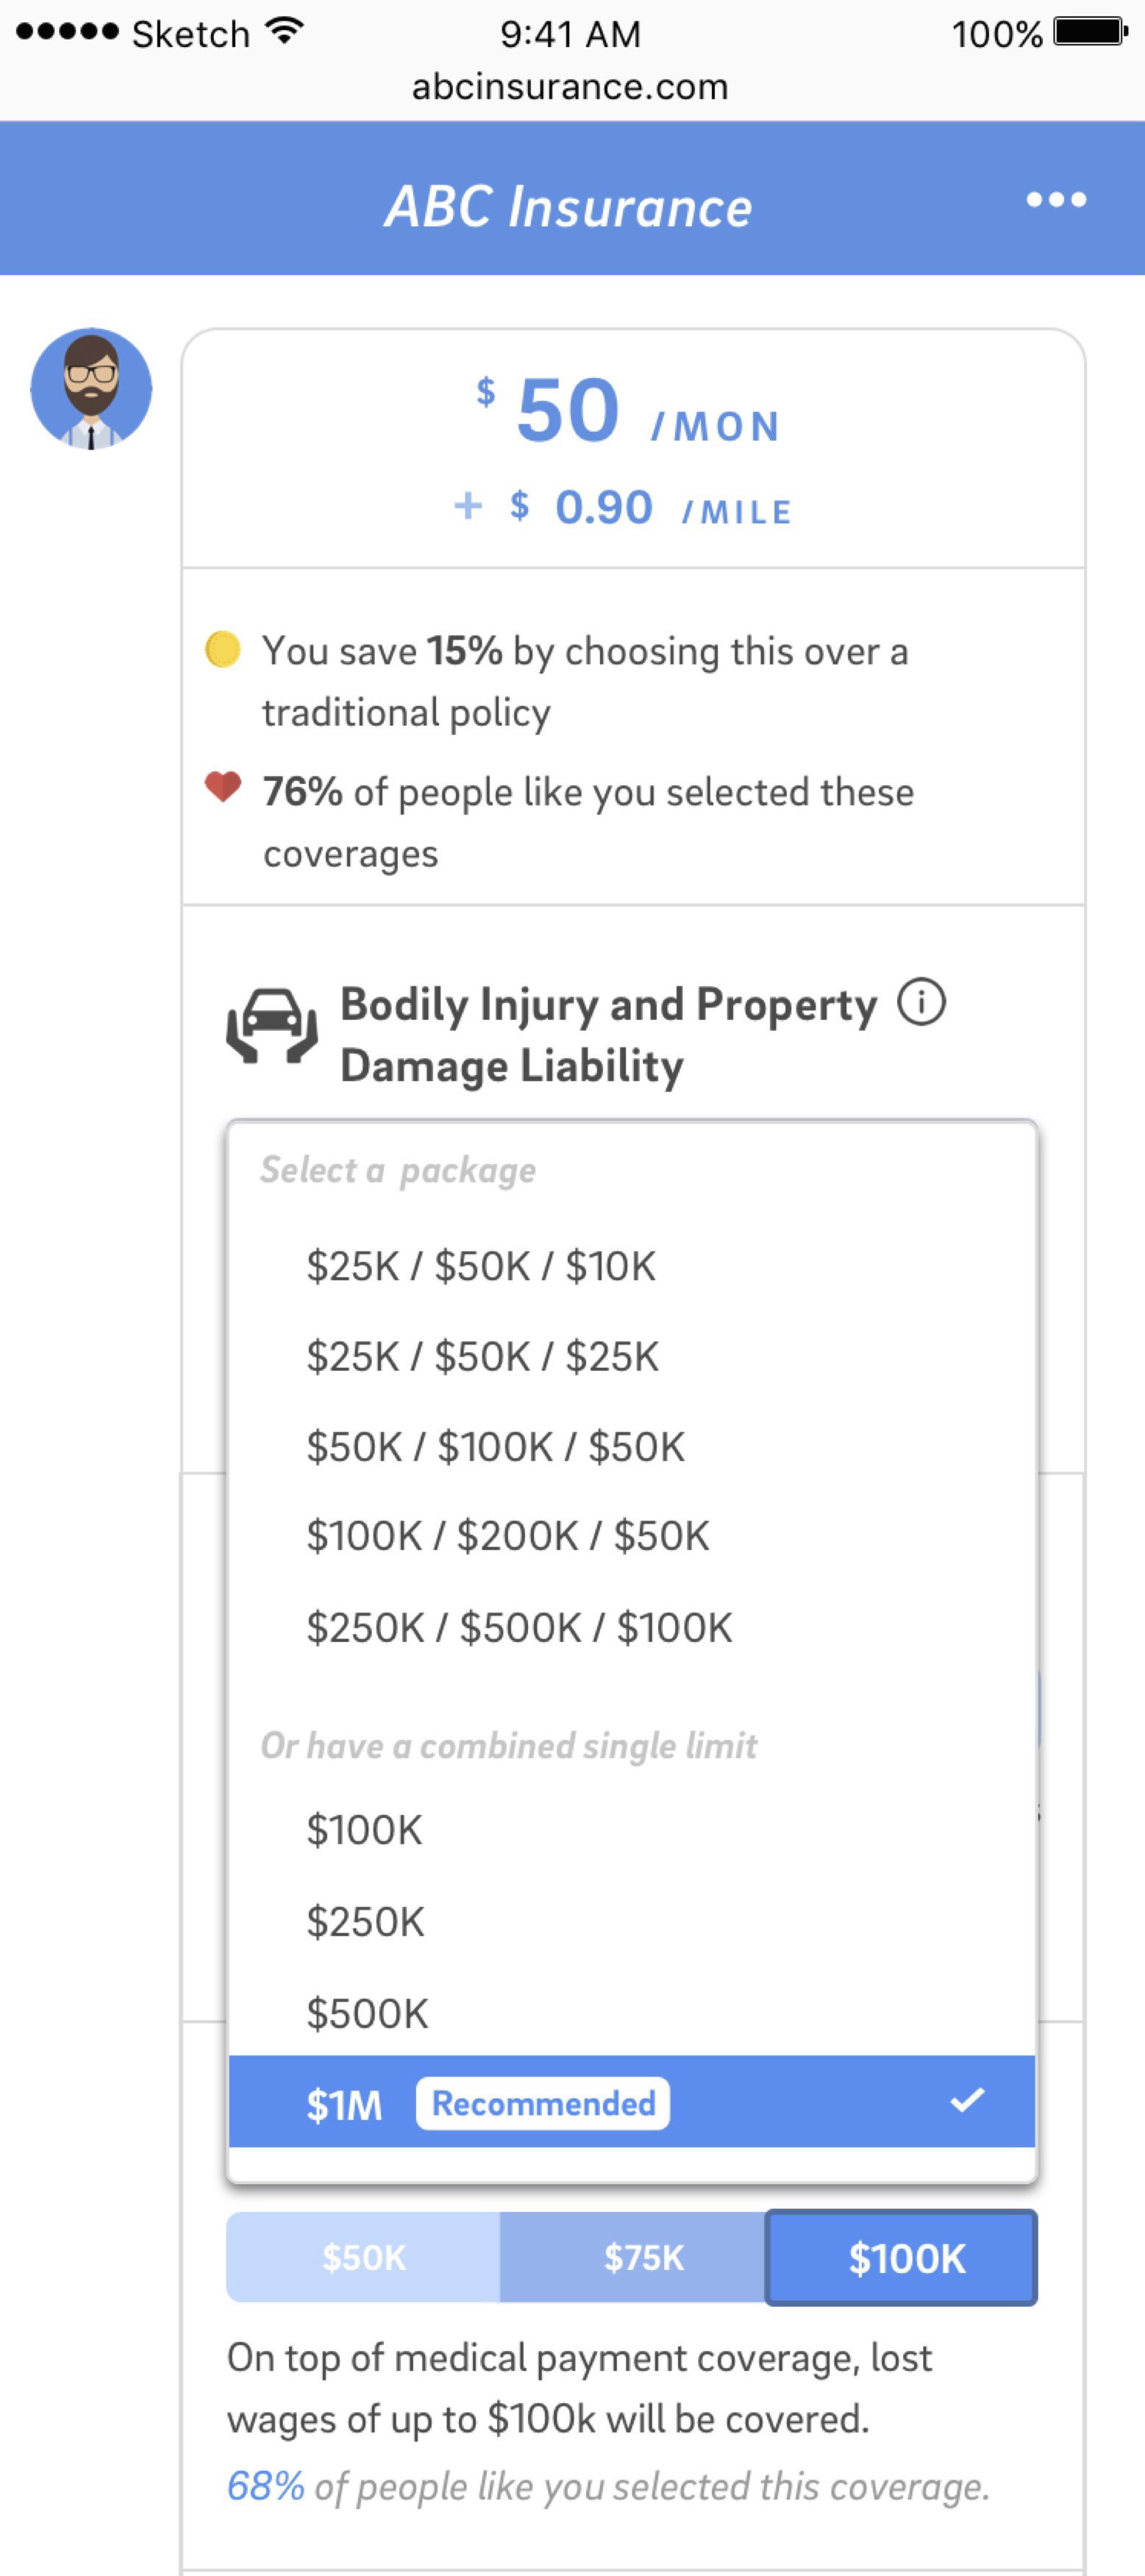Open the three-dot menu in header
This screenshot has width=1145, height=2576.
pyautogui.click(x=1056, y=200)
